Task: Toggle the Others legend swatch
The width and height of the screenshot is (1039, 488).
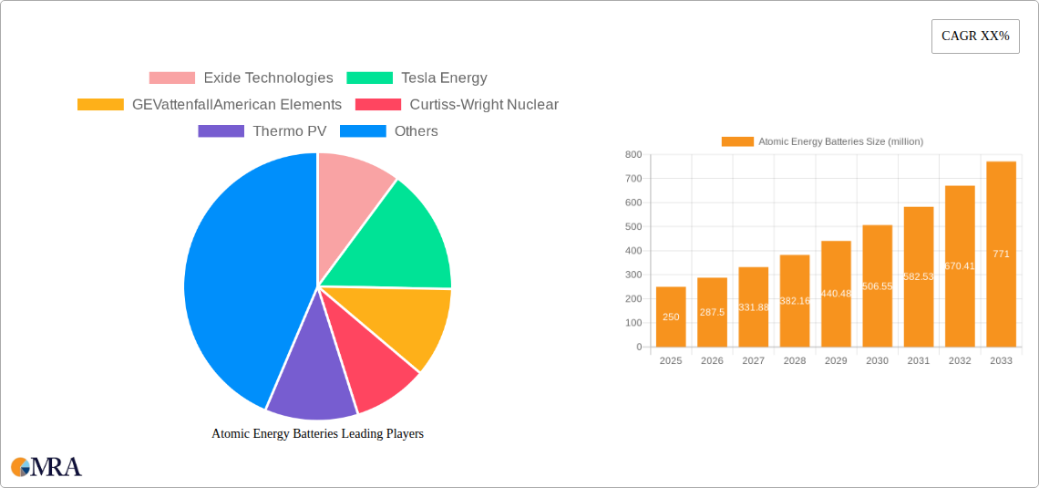Action: 363,131
